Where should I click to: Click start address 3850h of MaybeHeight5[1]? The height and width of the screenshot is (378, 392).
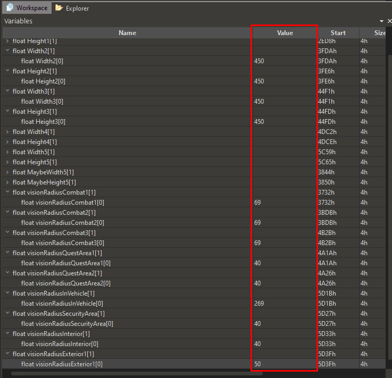point(326,182)
